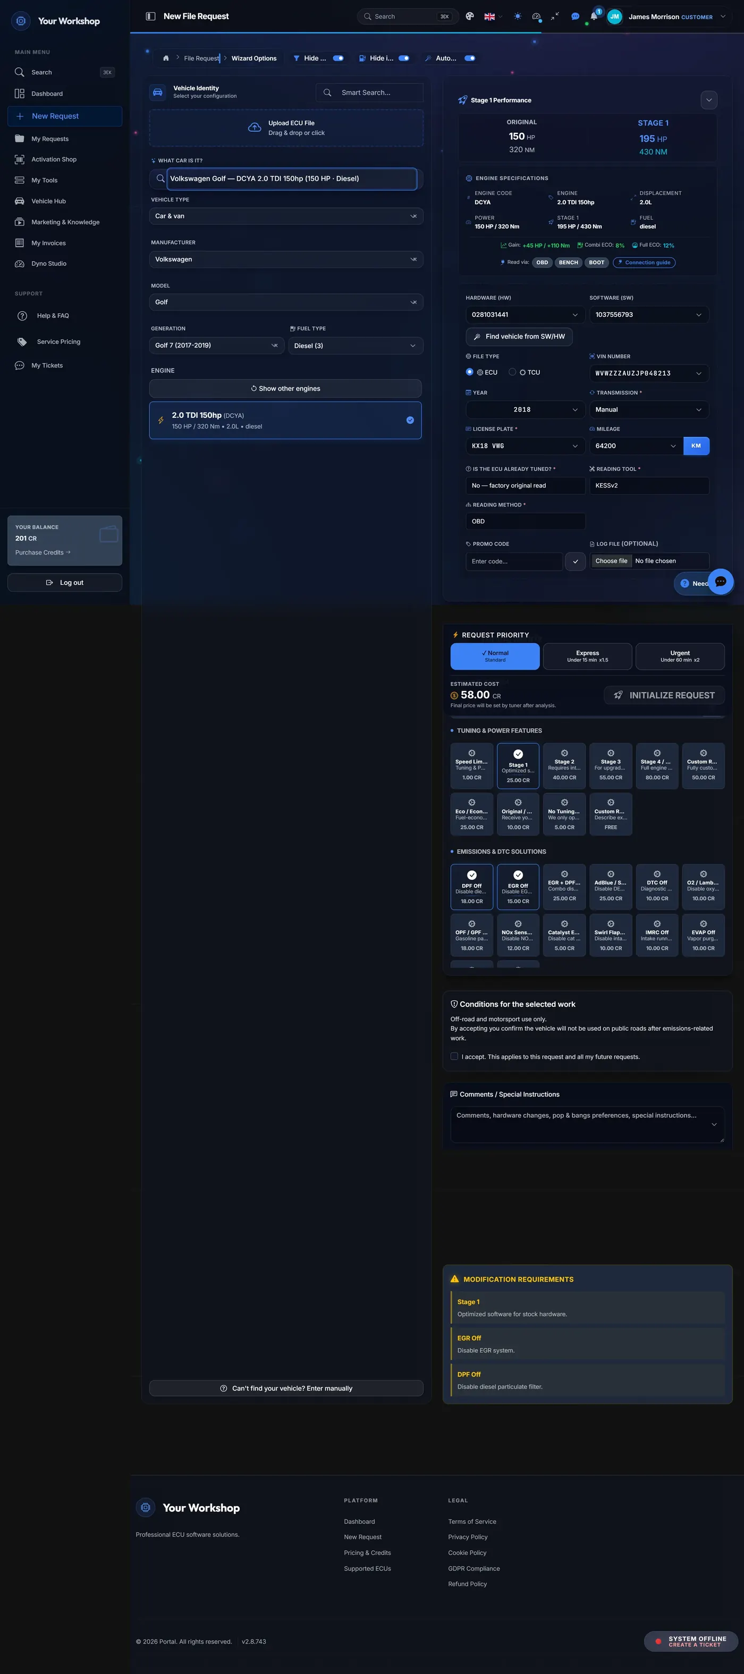Click the collapse fullscreen arrows icon
The image size is (744, 1674).
tap(555, 16)
